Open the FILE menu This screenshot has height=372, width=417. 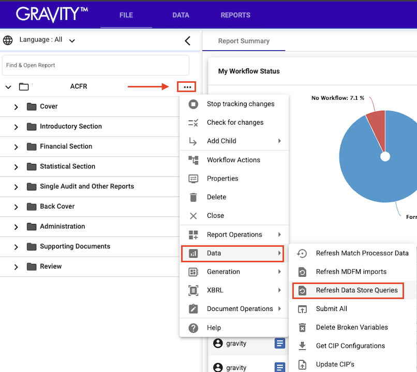coord(126,15)
